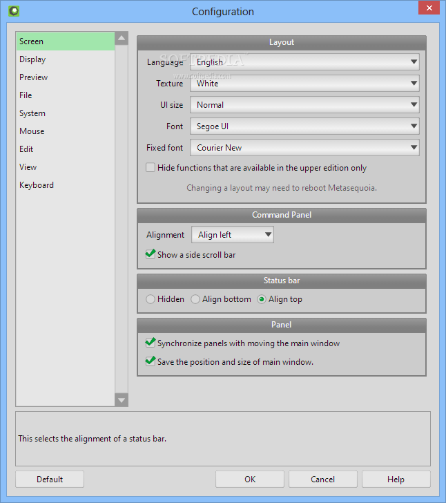Viewport: 446px width, 503px height.
Task: Expand the Font dropdown showing Segoe UI
Action: click(x=304, y=126)
